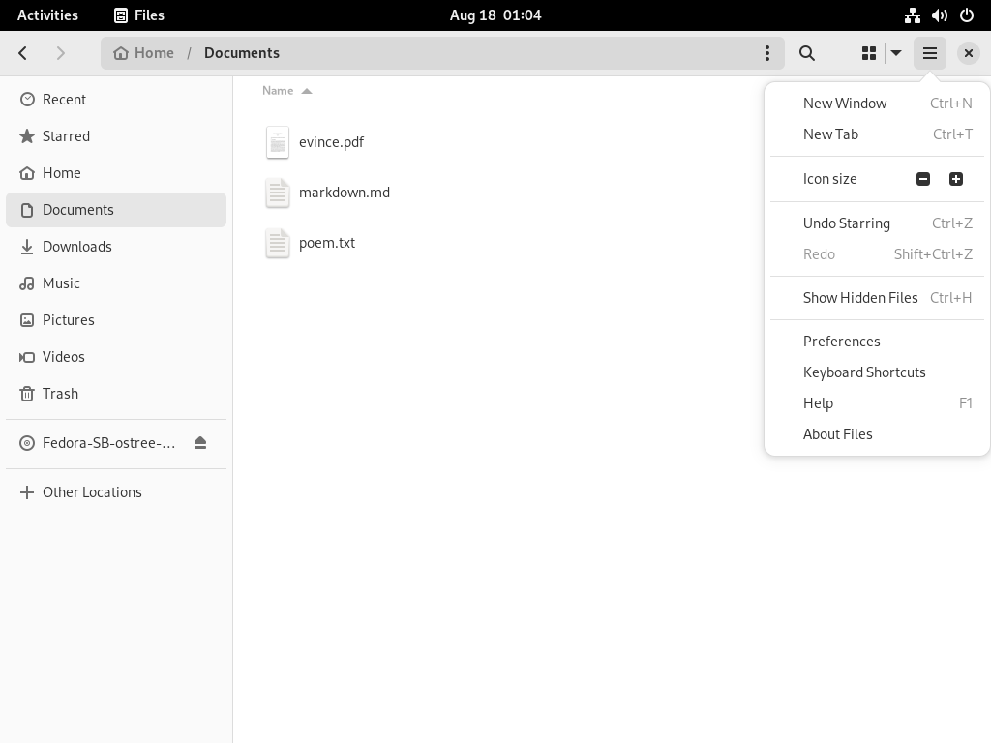Close the Files window

tap(968, 53)
